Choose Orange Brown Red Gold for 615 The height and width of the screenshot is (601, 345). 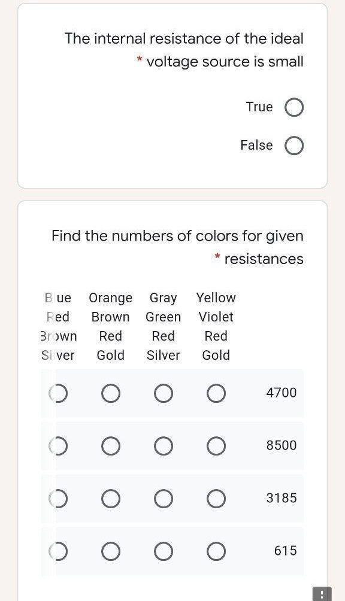click(111, 551)
